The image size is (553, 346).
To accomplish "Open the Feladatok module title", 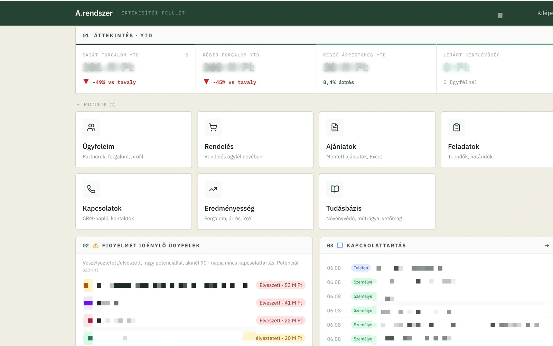I will (x=463, y=146).
